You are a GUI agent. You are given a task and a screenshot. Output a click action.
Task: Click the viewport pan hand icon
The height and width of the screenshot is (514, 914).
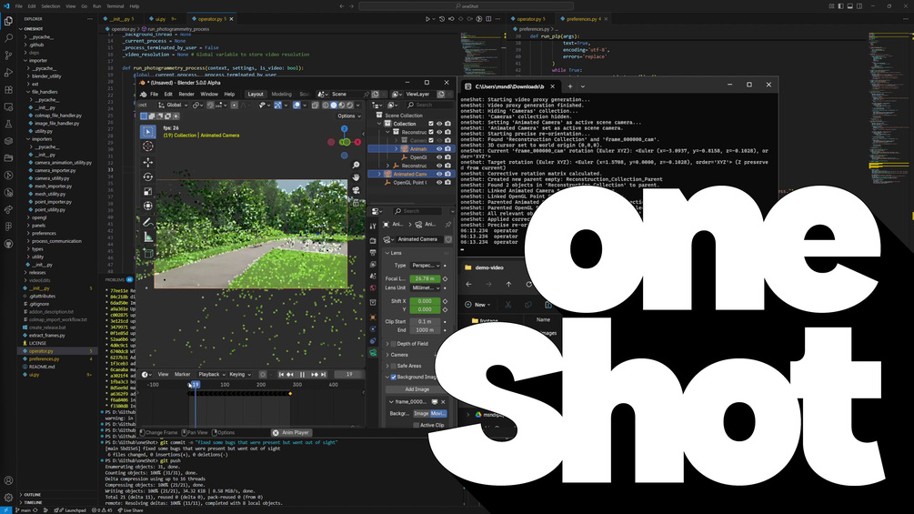point(357,177)
